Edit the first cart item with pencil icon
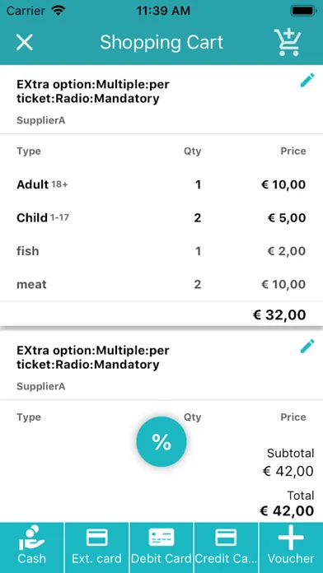The height and width of the screenshot is (573, 323). pos(307,80)
